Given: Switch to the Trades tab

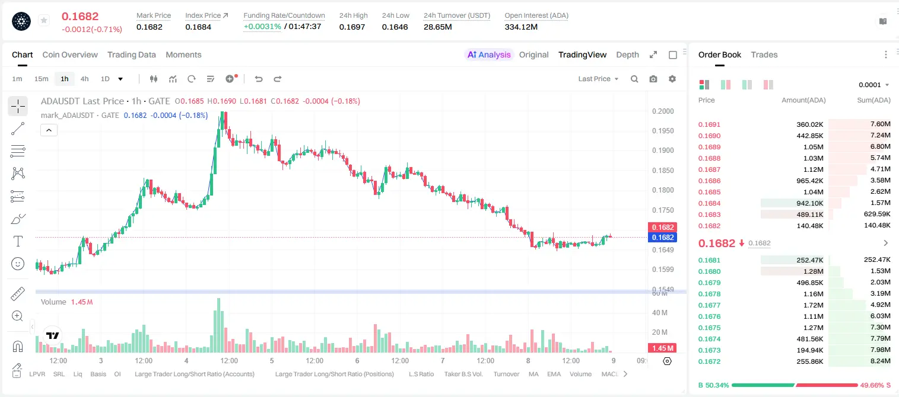Looking at the screenshot, I should [x=764, y=55].
